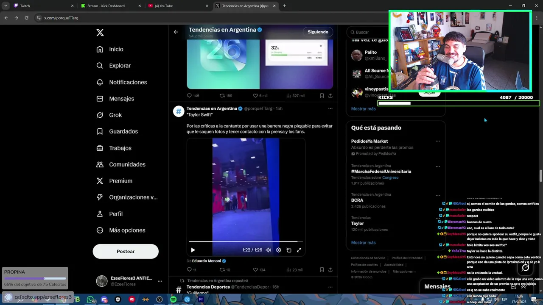This screenshot has width=543, height=305.
Task: Open options for #MarchaFederalUniversitaria trend
Action: pos(438,166)
